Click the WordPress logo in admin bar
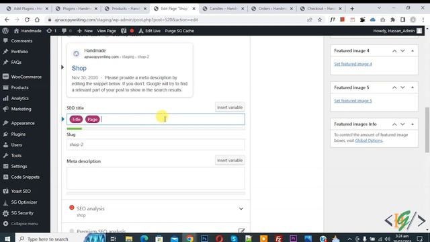The width and height of the screenshot is (430, 242). (5, 31)
